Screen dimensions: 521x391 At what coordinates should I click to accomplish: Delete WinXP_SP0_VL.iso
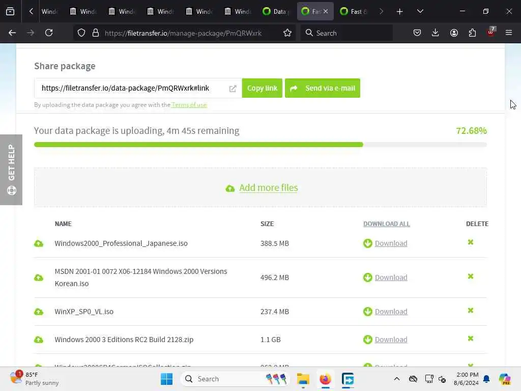(x=471, y=311)
